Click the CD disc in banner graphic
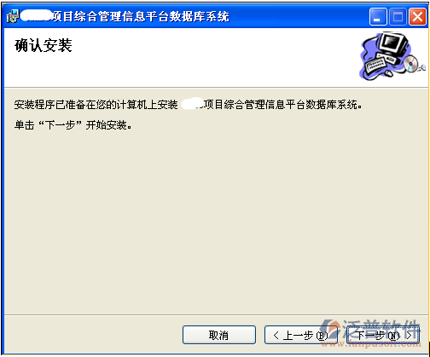 point(411,65)
